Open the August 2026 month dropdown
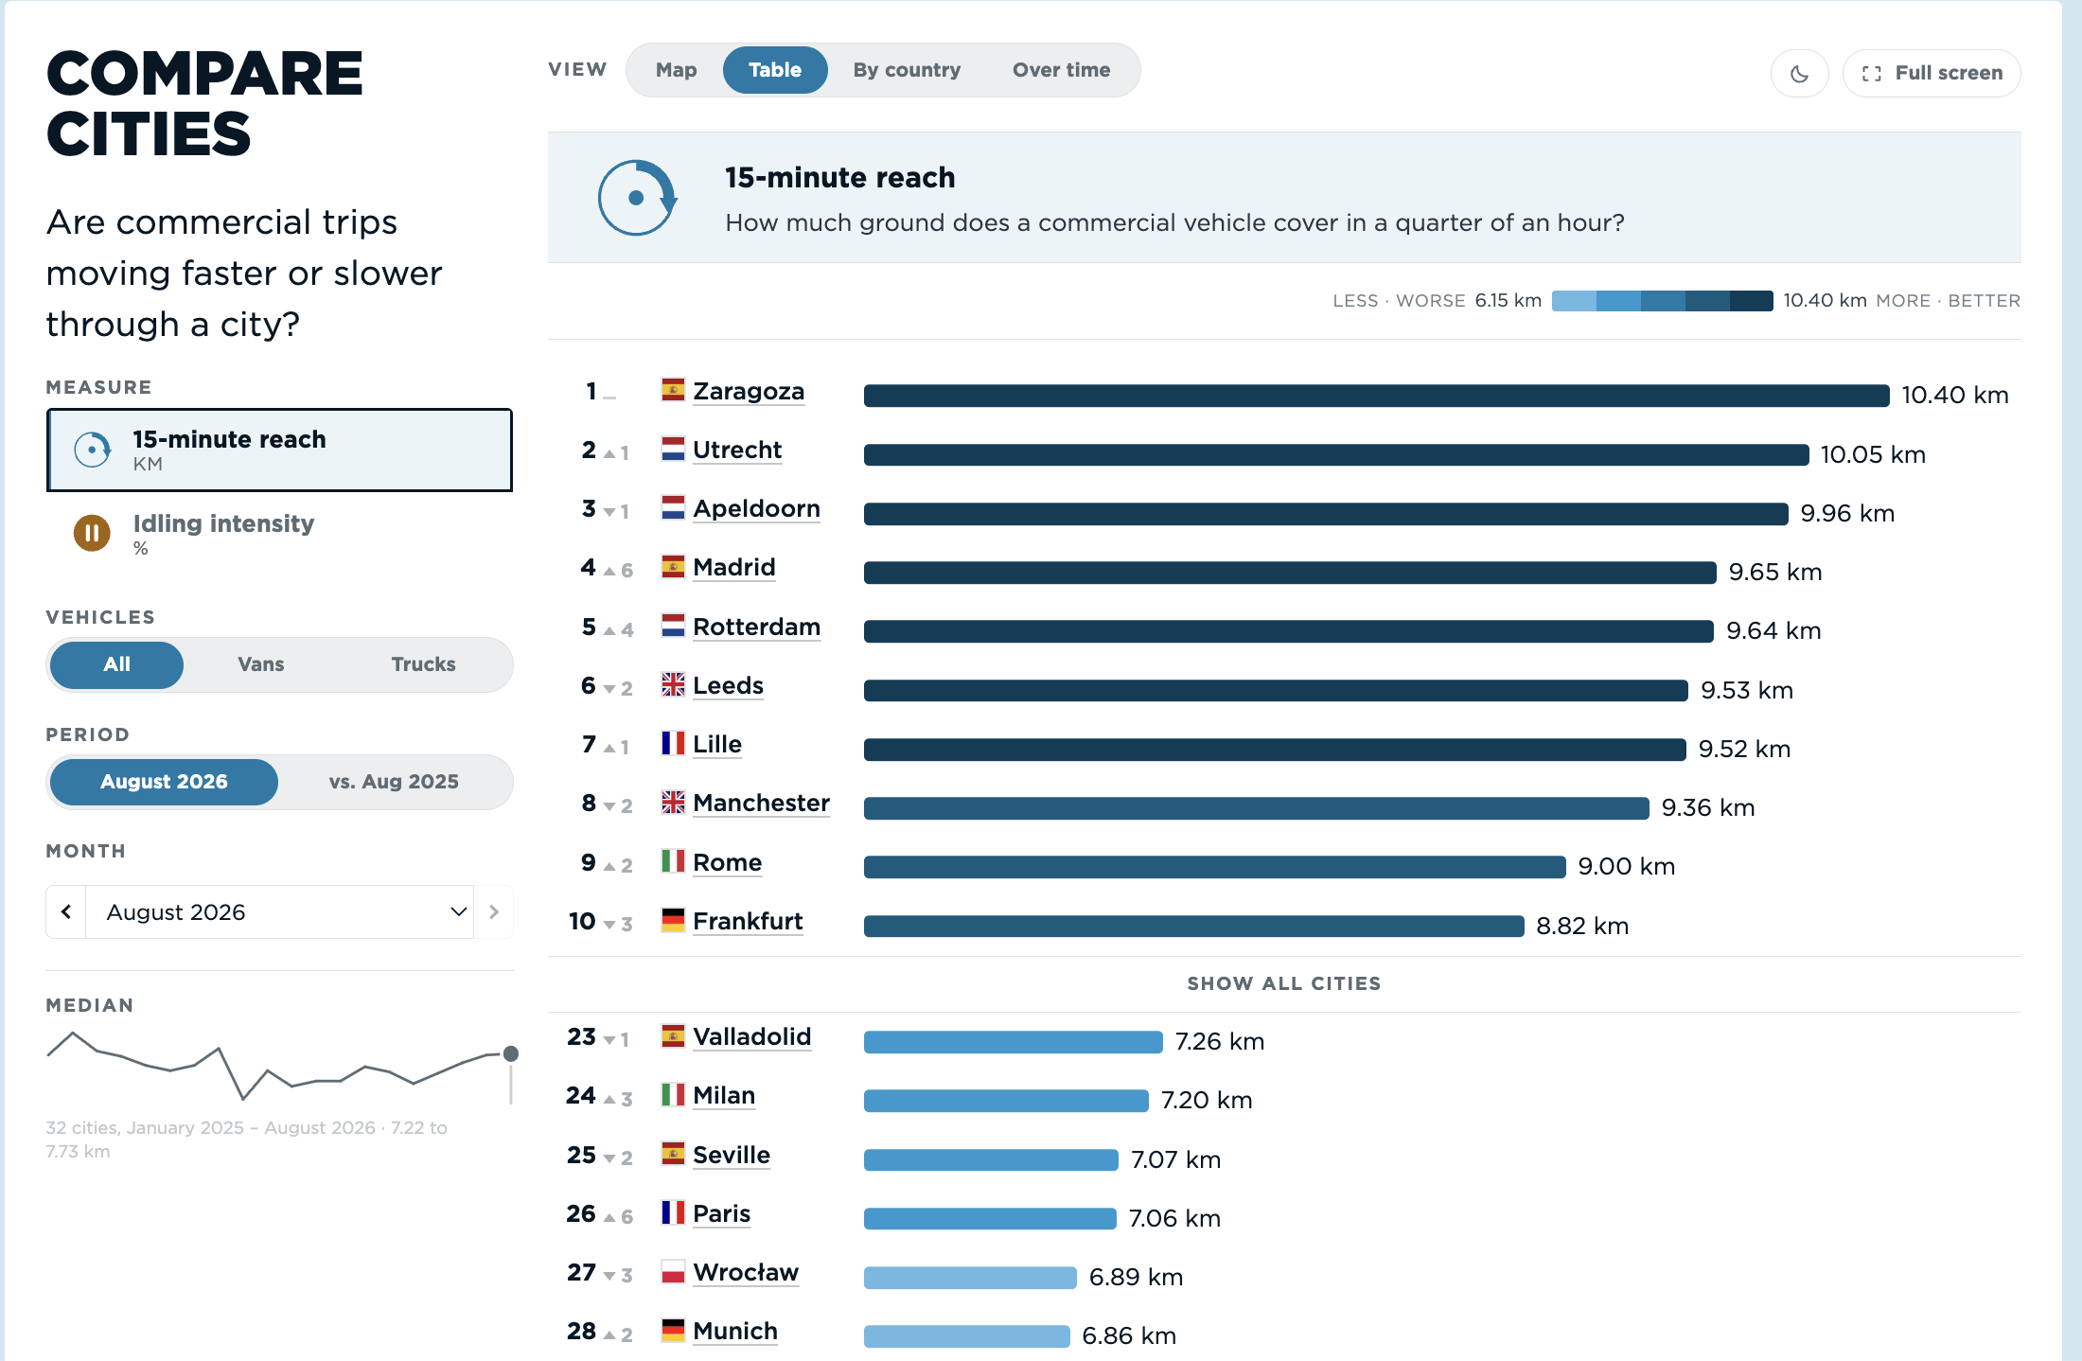 coord(279,912)
